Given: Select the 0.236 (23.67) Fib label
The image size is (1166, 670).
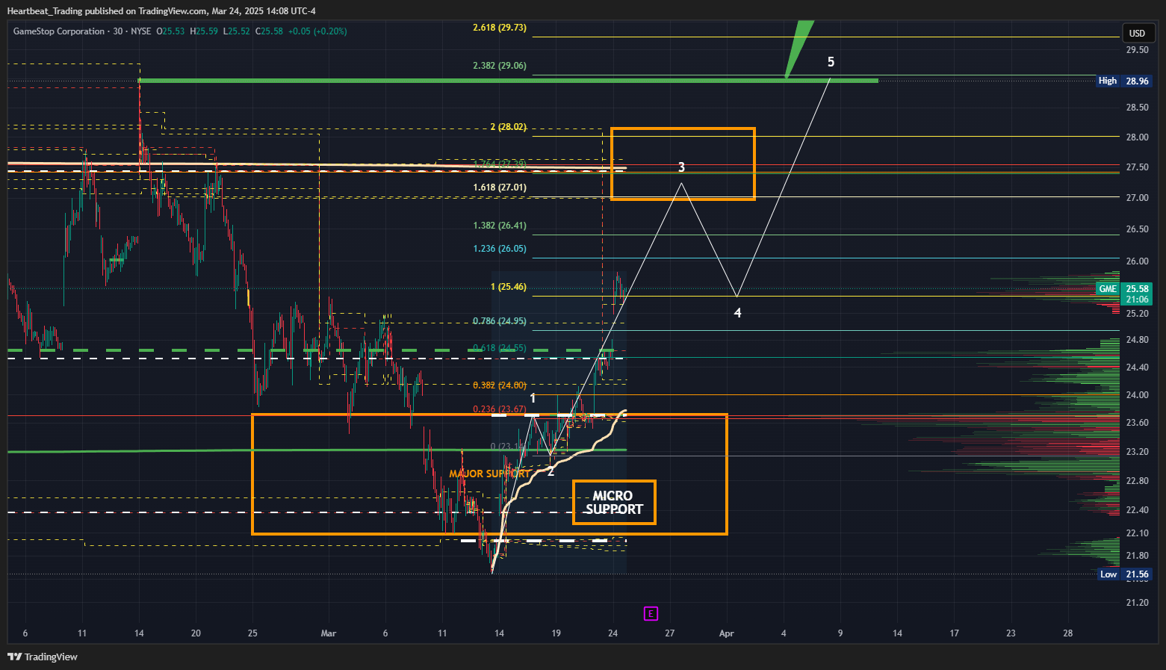Looking at the screenshot, I should [x=500, y=409].
